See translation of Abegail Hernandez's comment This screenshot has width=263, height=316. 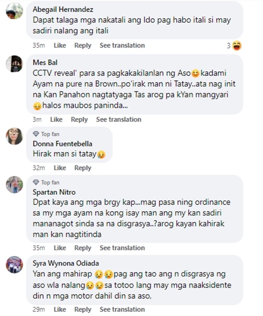122,45
